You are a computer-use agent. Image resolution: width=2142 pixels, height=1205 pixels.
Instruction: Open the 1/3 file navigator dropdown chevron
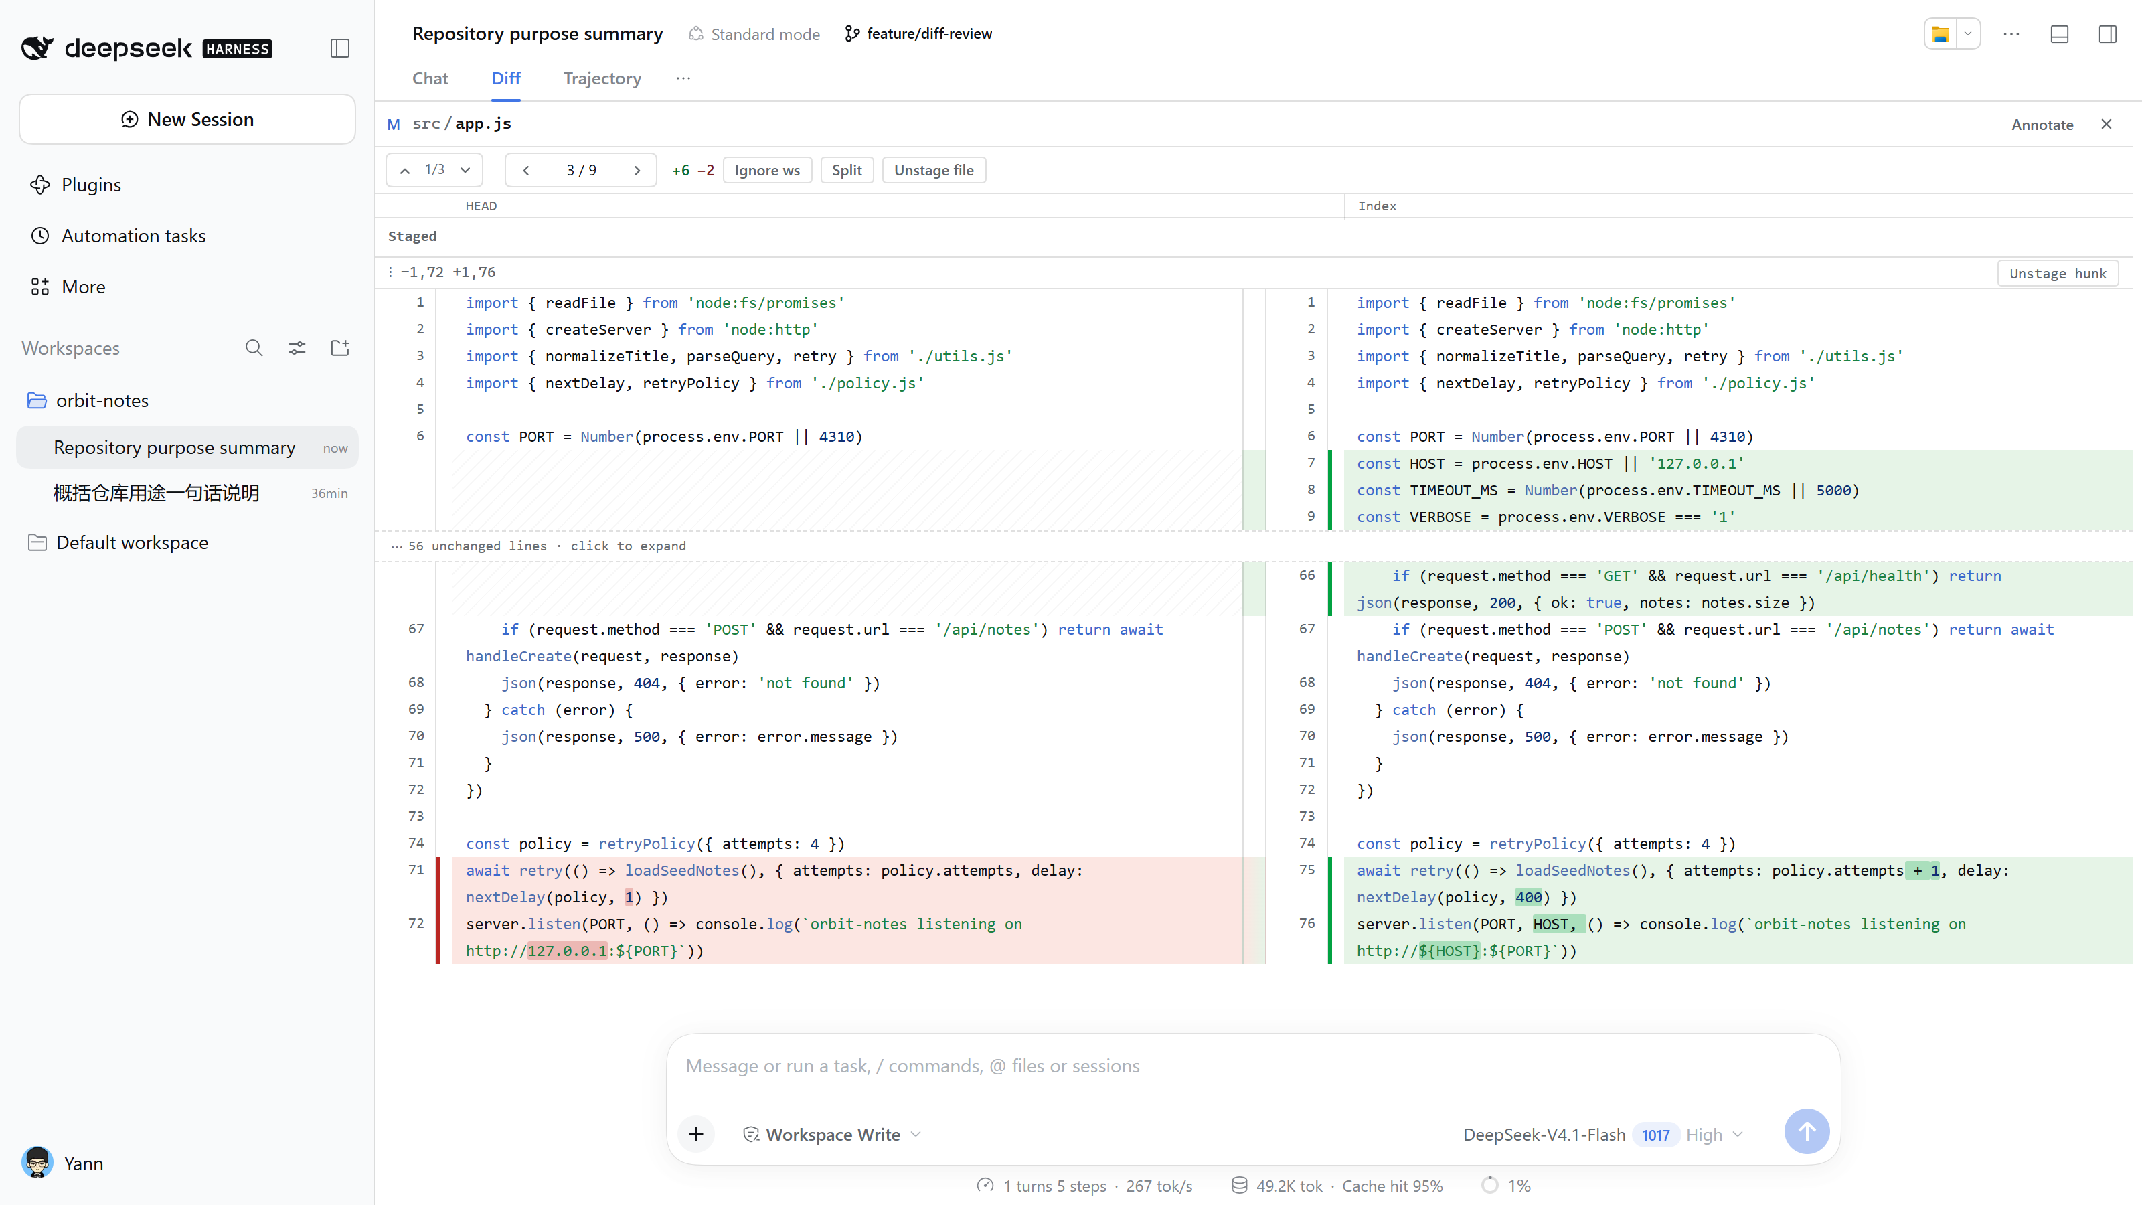tap(466, 169)
